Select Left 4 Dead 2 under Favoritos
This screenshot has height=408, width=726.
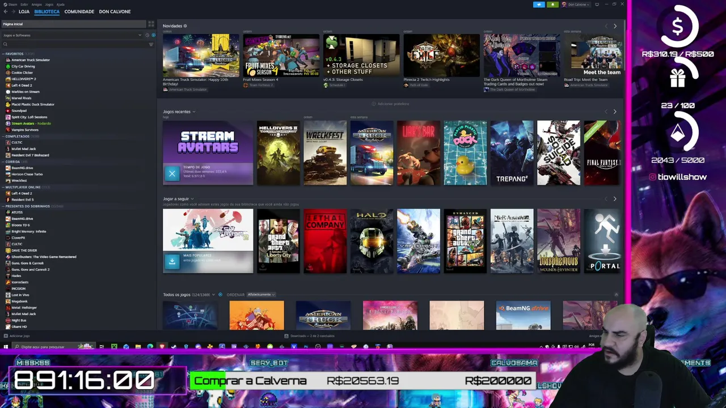[x=22, y=86]
